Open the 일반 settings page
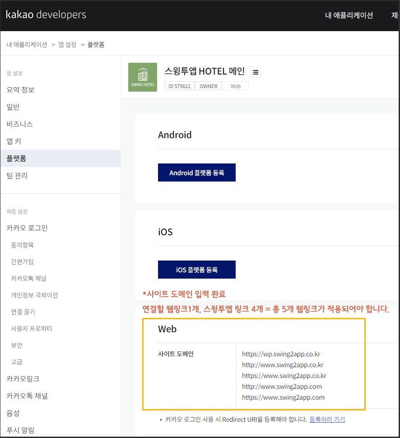The image size is (400, 438). (x=12, y=107)
